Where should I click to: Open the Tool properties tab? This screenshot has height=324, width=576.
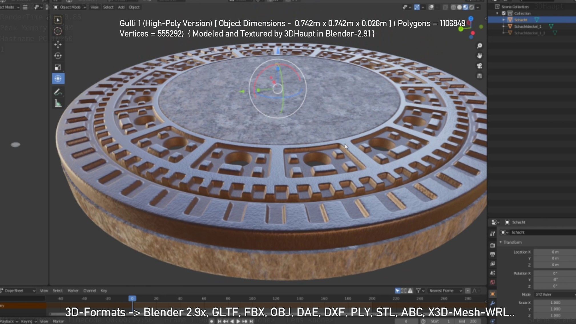tap(493, 234)
